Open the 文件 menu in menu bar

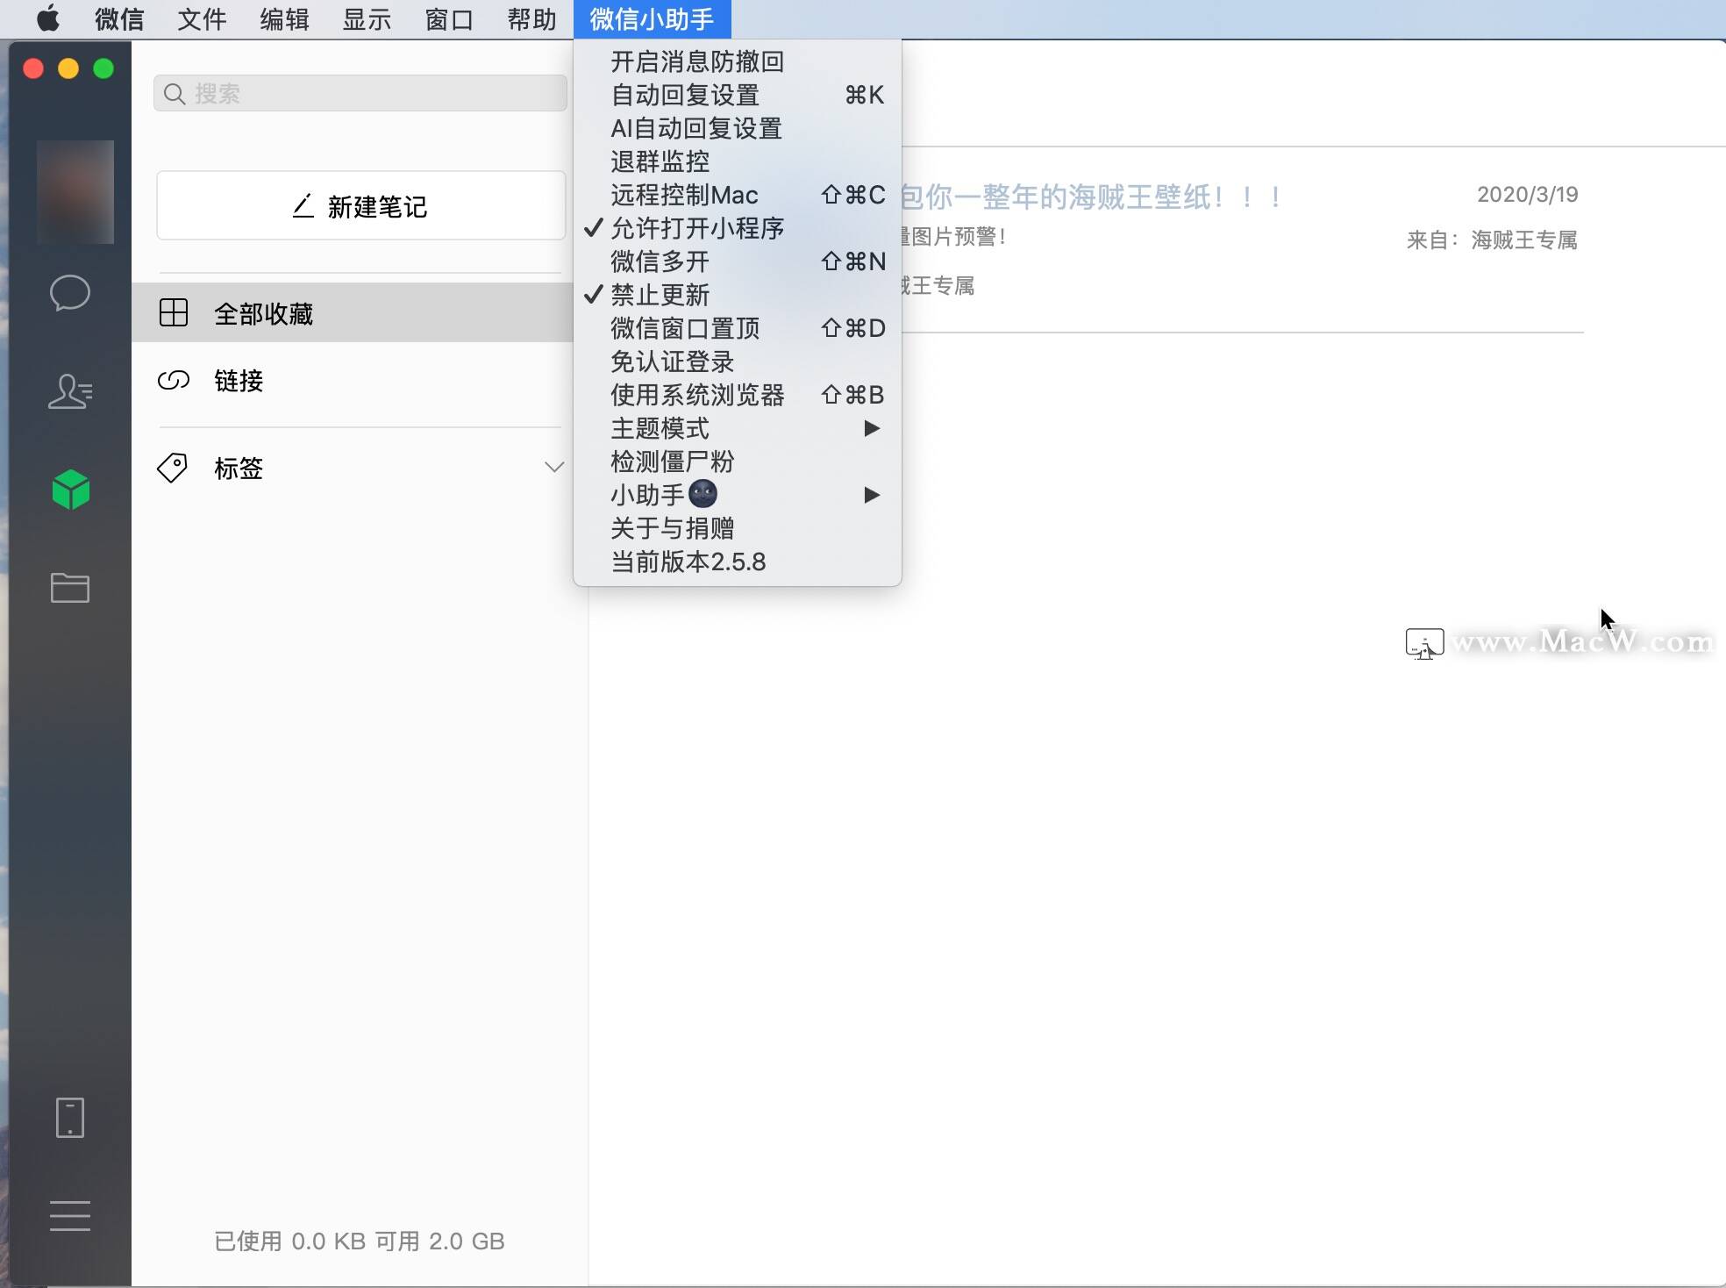202,18
